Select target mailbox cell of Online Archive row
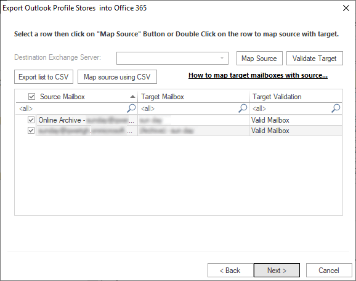Image resolution: width=356 pixels, height=281 pixels. [x=193, y=120]
